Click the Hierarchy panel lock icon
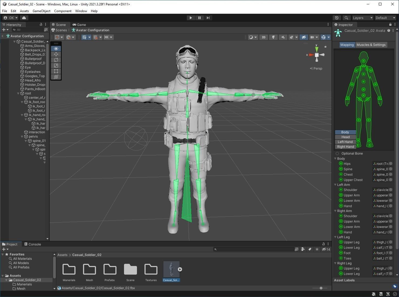 [41, 24]
